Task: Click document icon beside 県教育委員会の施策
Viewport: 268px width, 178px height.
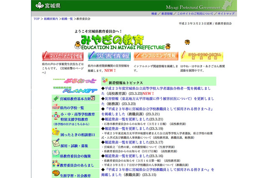Action: [56, 154]
